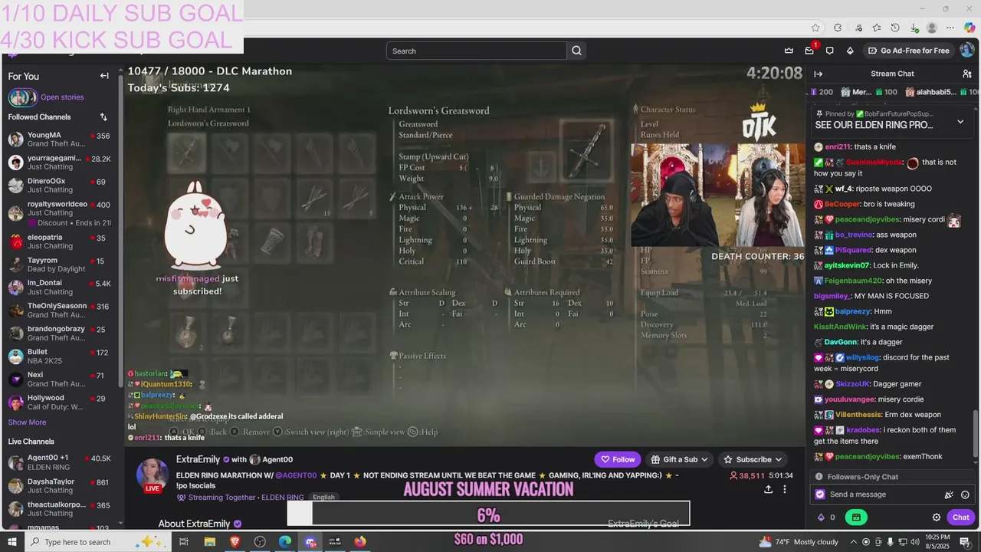Open the Prime Loot crown icon
The height and width of the screenshot is (552, 981).
click(789, 51)
